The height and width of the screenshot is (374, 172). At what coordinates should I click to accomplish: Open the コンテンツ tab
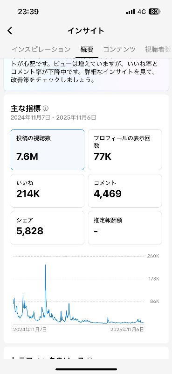[x=119, y=50]
